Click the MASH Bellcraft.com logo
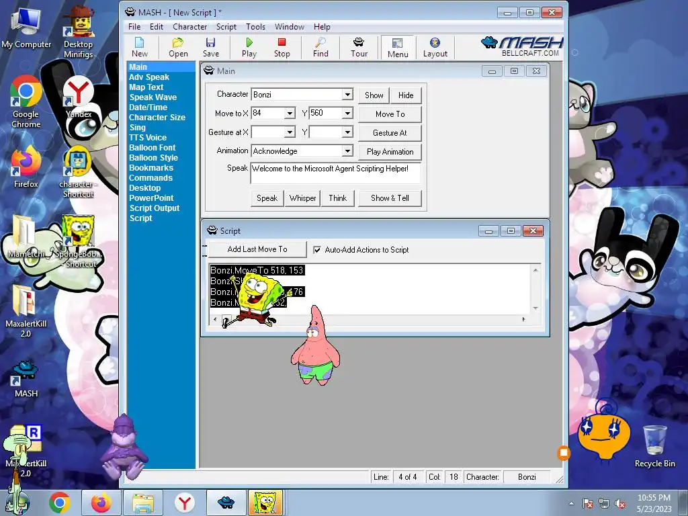Viewport: 688px width, 516px height. 522,46
